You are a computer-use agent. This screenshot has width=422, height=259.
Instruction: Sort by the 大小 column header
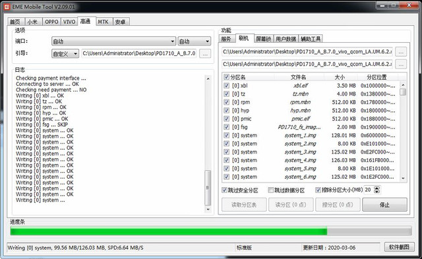pos(340,77)
